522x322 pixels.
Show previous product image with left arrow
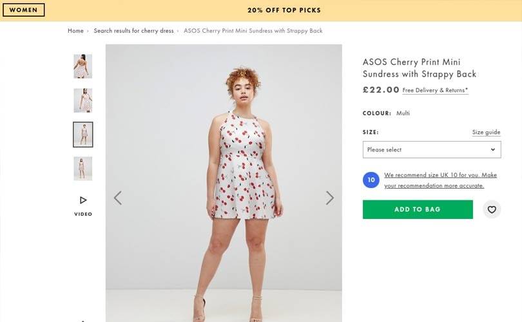118,198
